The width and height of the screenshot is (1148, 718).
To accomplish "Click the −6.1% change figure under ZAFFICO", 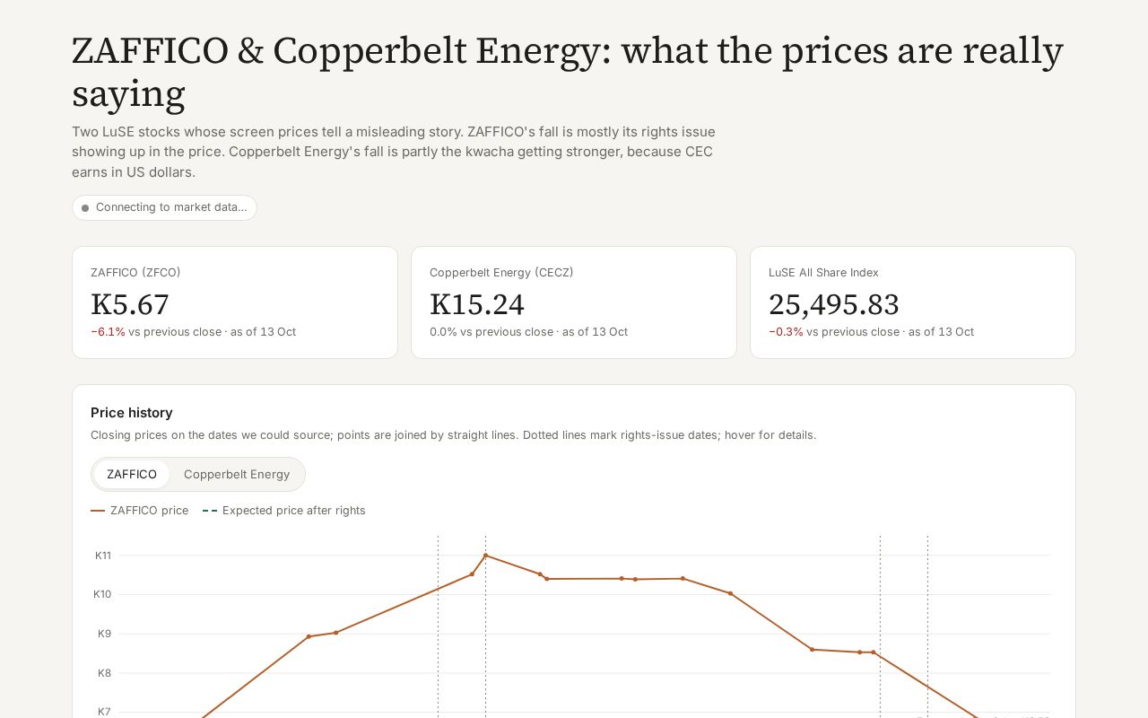I will pyautogui.click(x=108, y=332).
